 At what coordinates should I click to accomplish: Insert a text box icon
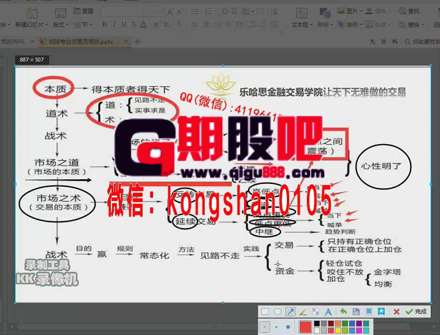(302, 13)
